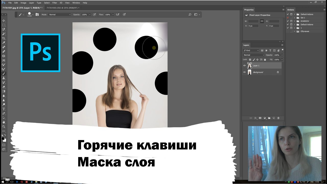Open the Edit Toolbar three-dots menu
Screen dimensions: 327x184
point(4,131)
